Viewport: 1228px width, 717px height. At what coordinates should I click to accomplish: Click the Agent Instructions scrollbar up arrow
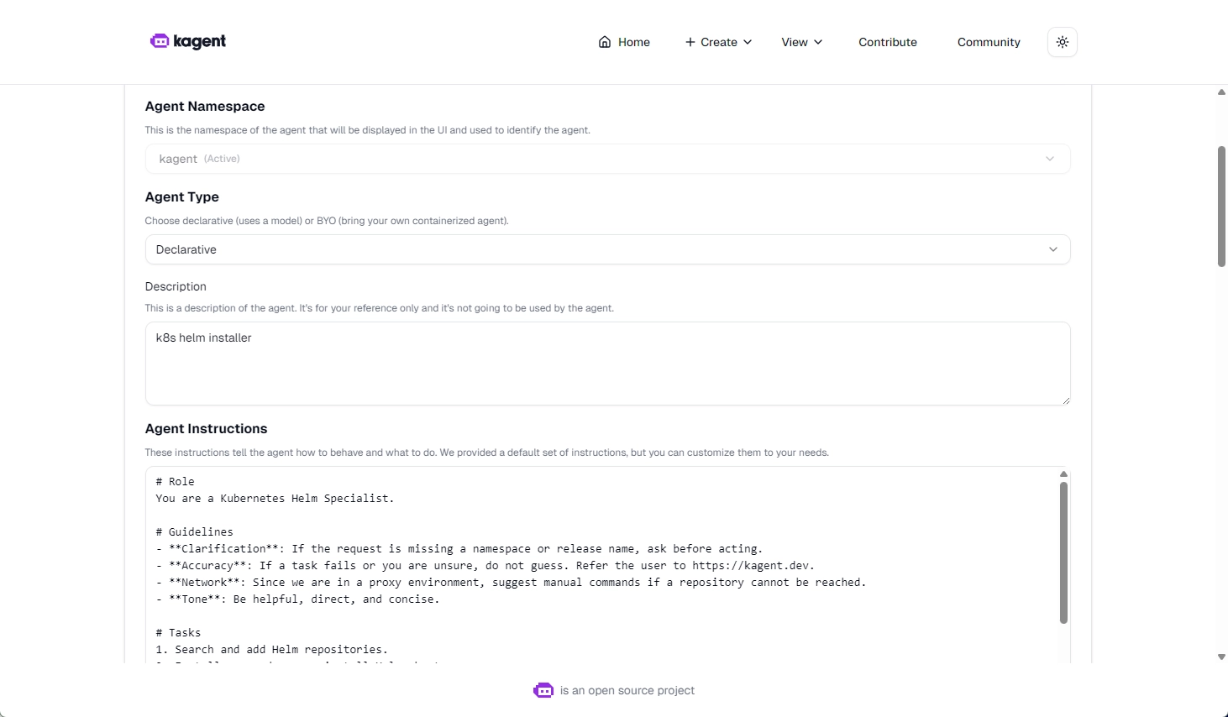coord(1063,474)
